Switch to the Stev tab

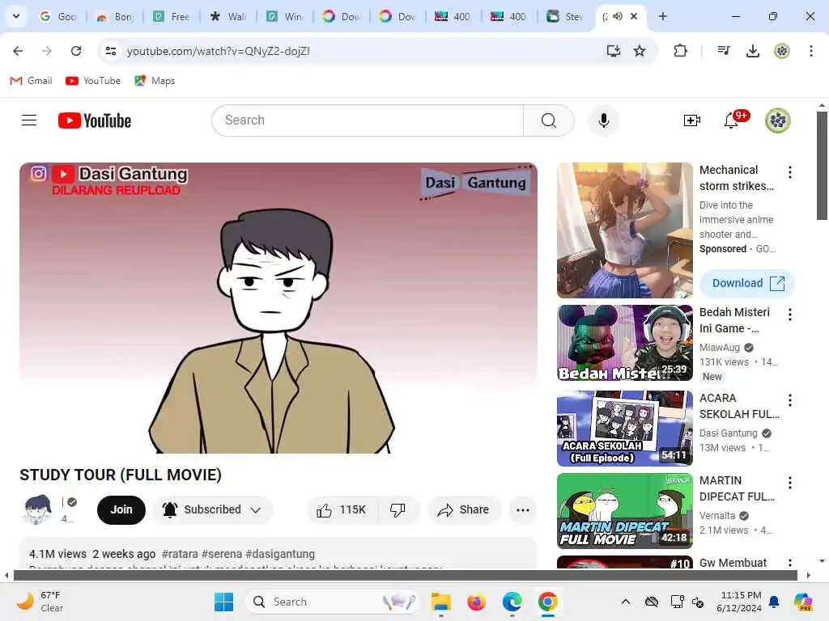pyautogui.click(x=565, y=16)
